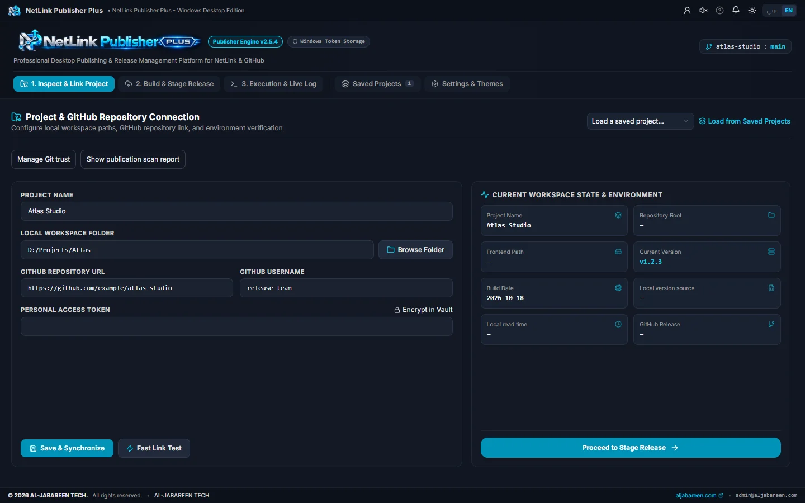Show the publication scan report
This screenshot has width=805, height=503.
coord(133,159)
